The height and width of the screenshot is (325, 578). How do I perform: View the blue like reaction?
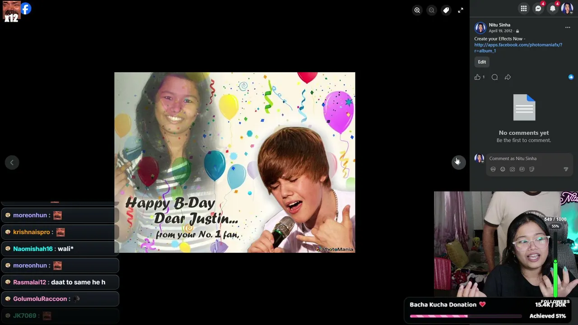(571, 77)
